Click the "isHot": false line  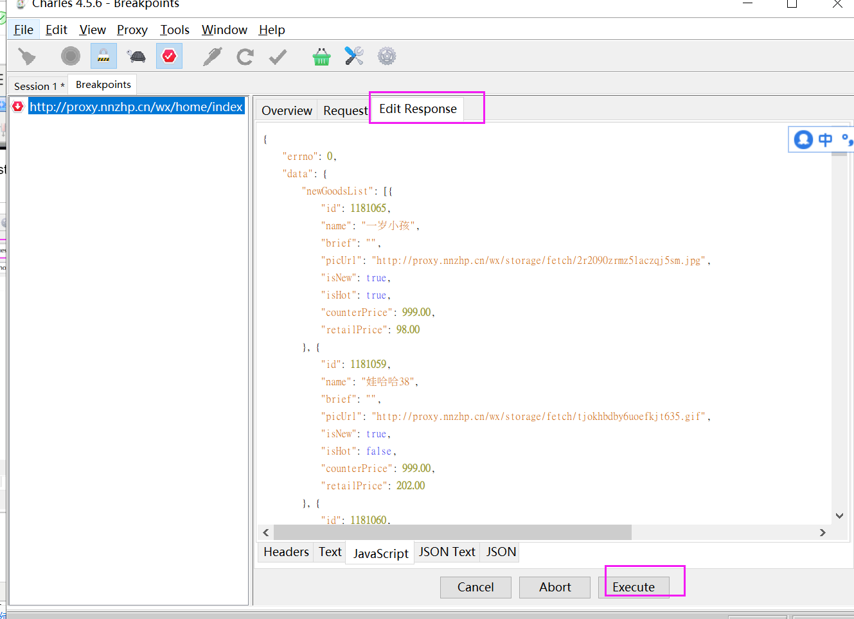click(359, 451)
